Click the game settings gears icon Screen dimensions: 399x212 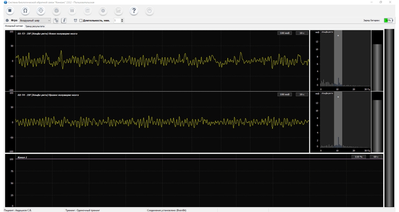coord(56,20)
